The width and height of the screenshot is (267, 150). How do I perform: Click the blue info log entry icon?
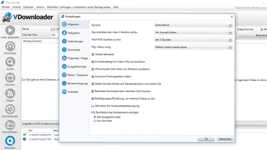[24, 139]
